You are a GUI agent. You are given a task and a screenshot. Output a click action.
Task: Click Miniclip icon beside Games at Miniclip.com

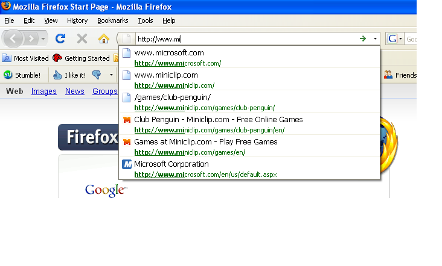127,142
